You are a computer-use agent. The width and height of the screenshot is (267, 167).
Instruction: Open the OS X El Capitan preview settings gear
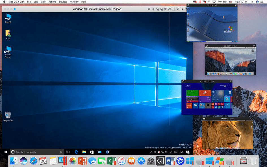pos(254,46)
